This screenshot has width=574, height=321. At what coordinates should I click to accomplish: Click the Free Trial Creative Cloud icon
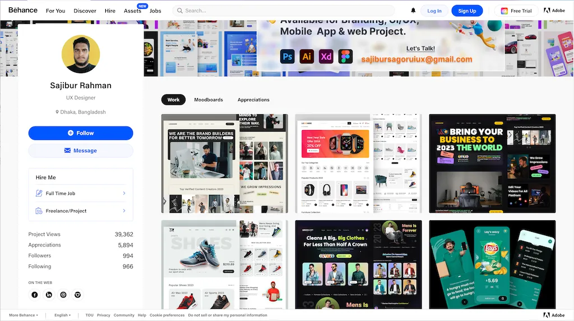[504, 11]
